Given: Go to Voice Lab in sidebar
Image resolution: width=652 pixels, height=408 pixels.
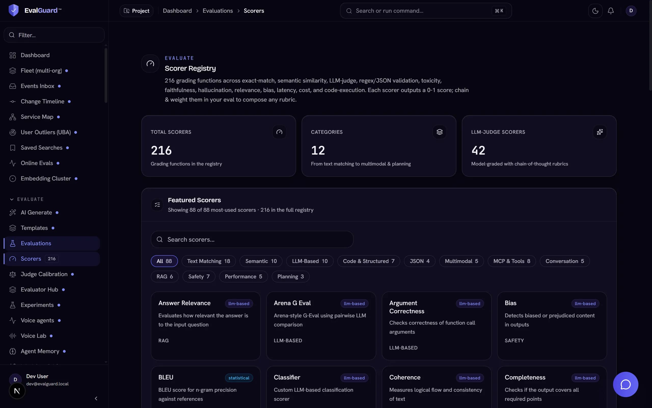Looking at the screenshot, I should point(33,336).
